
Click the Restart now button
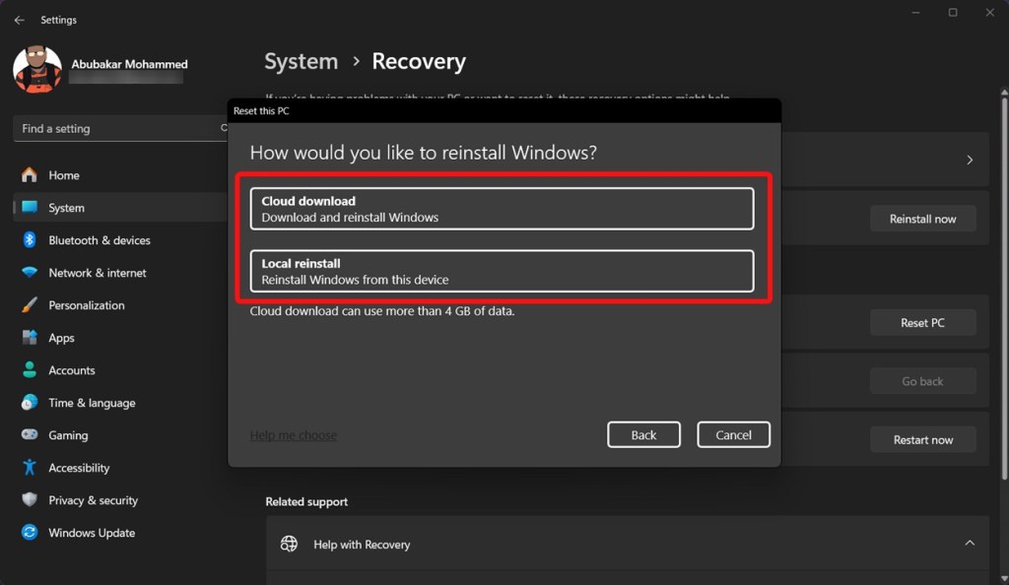coord(922,439)
